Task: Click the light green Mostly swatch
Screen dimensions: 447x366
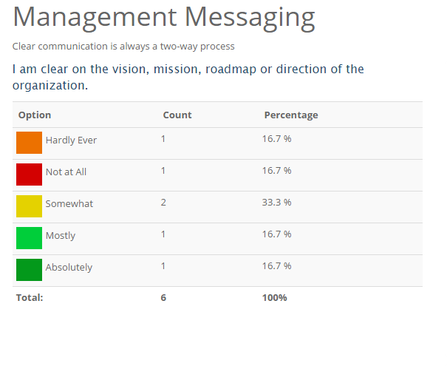Action: (x=29, y=237)
